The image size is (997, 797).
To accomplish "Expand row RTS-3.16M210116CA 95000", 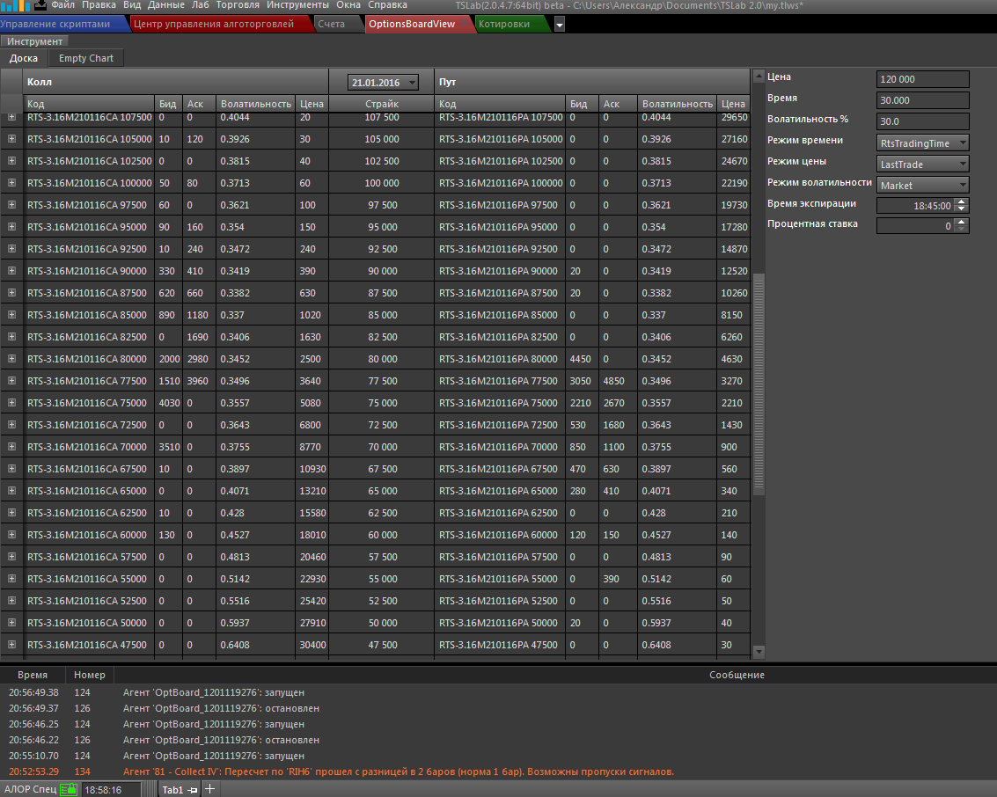I will [11, 226].
